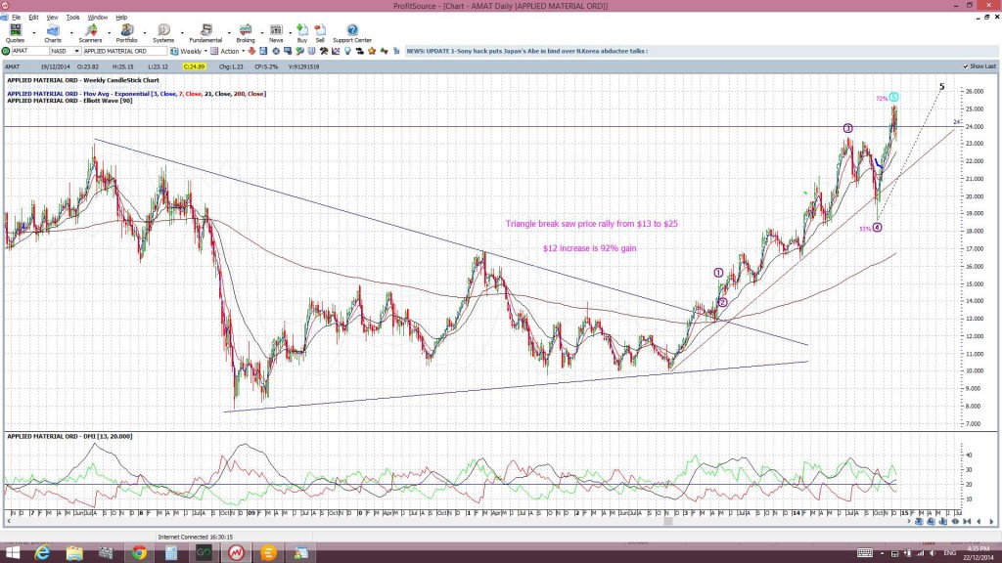Click the light bulb icon in chart toolbar
The image size is (1002, 563).
pyautogui.click(x=347, y=51)
